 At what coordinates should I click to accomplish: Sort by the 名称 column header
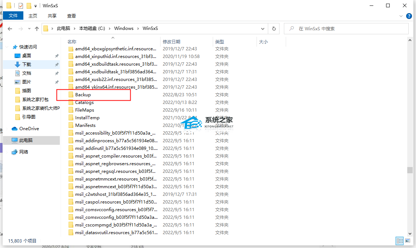[x=72, y=42]
